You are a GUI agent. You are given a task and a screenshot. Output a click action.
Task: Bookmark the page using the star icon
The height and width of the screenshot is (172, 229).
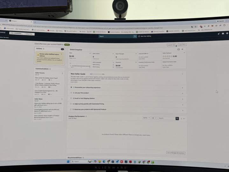coord(195,27)
